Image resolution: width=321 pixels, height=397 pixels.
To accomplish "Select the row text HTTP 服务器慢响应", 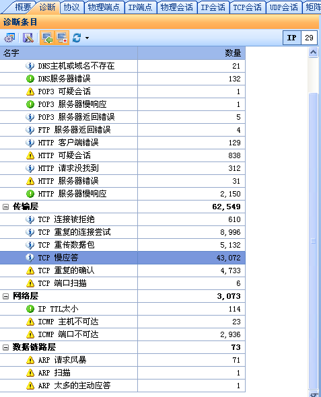I will (73, 194).
